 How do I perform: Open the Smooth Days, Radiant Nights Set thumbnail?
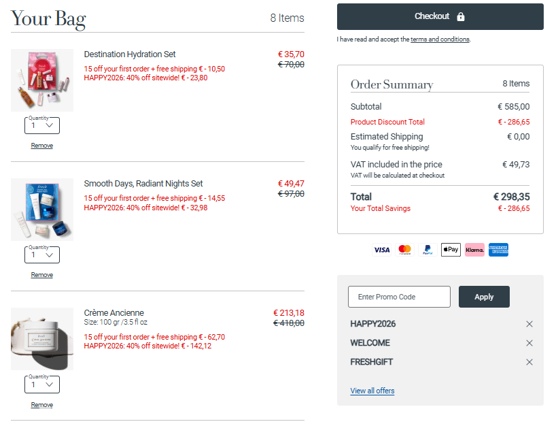point(42,210)
